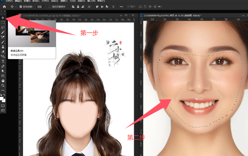This screenshot has width=248, height=156.
Task: Align bottom edges in options bar
Action: 107,7
